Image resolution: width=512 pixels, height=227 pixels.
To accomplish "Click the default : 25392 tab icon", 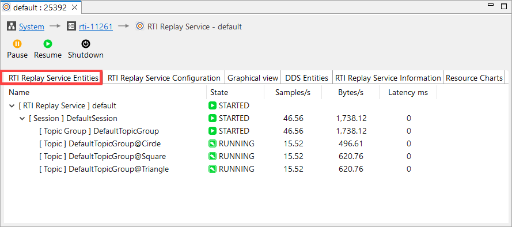I will coord(7,7).
